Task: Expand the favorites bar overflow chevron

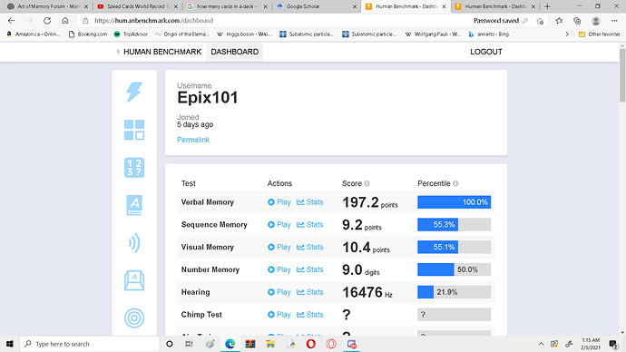Action: tap(567, 34)
